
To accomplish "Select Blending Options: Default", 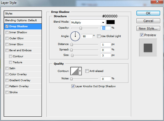I will click(x=23, y=20).
